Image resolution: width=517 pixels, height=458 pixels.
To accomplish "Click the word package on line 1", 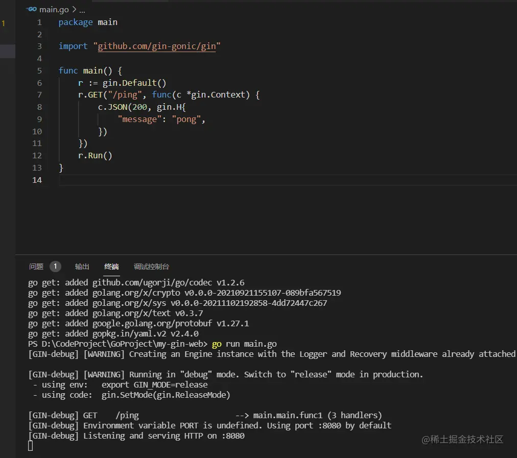I will pyautogui.click(x=76, y=22).
